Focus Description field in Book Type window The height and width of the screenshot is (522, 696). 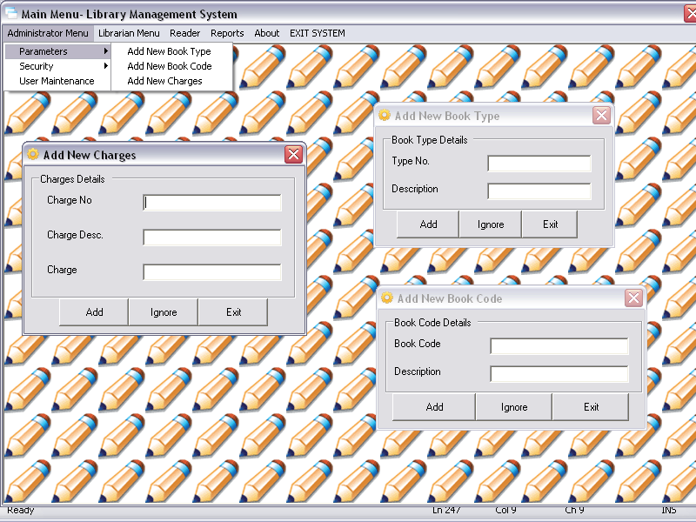click(x=539, y=191)
